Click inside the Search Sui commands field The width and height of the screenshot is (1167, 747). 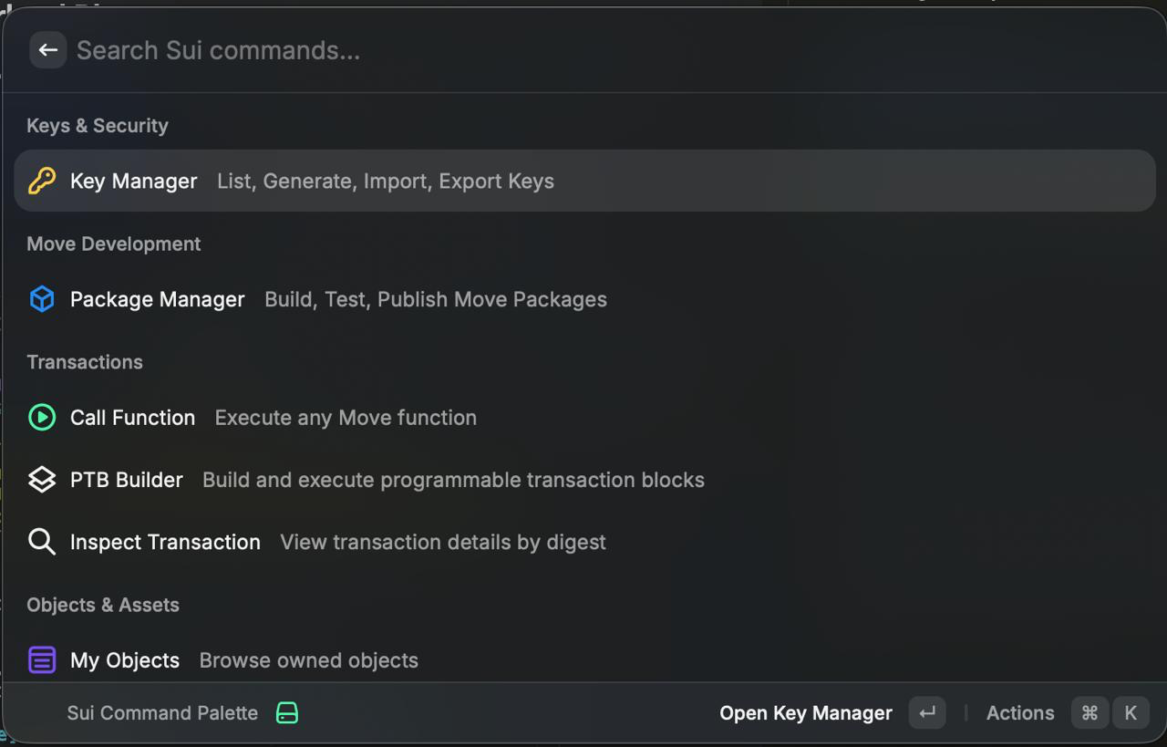[365, 50]
